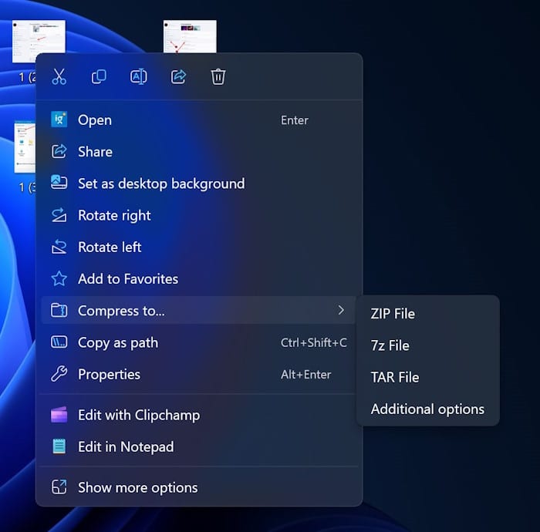Click the Copy icon in top row
Image resolution: width=540 pixels, height=532 pixels.
(x=99, y=76)
